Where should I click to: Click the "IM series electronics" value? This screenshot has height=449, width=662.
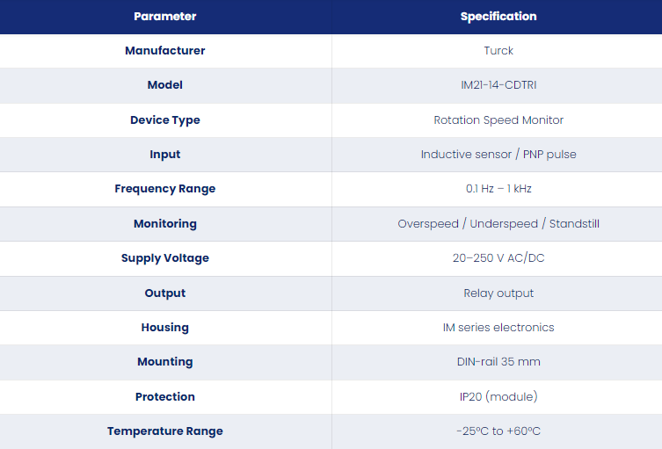[x=498, y=328]
